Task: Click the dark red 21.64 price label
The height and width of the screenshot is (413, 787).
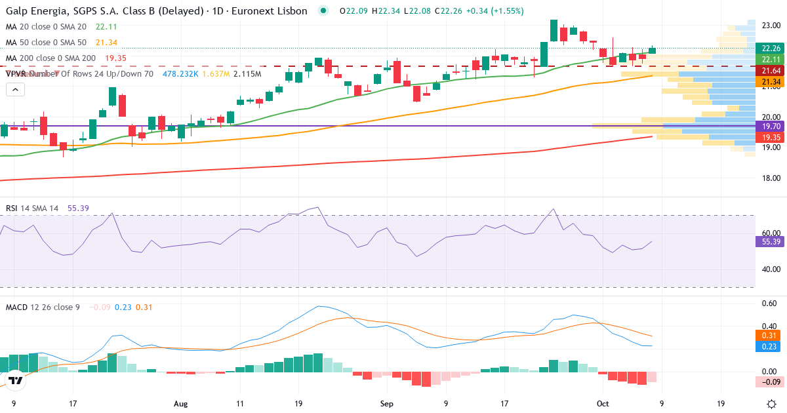Action: [x=770, y=70]
